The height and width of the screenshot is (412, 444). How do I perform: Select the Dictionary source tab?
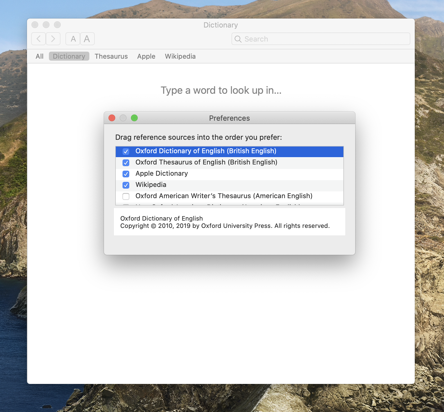(69, 56)
